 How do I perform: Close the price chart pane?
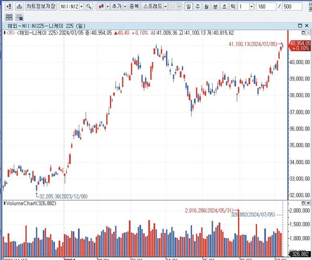(x=308, y=32)
